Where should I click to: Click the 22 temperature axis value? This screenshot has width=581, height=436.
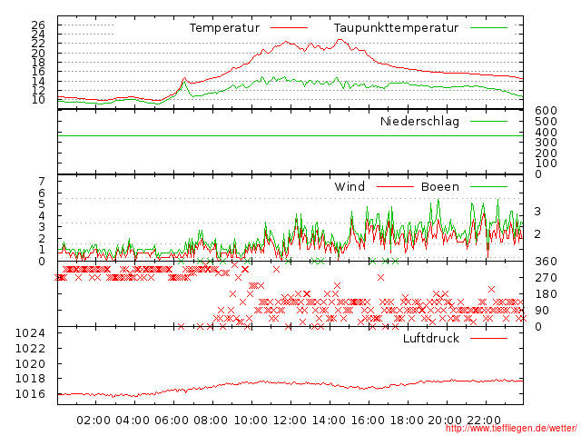38,44
